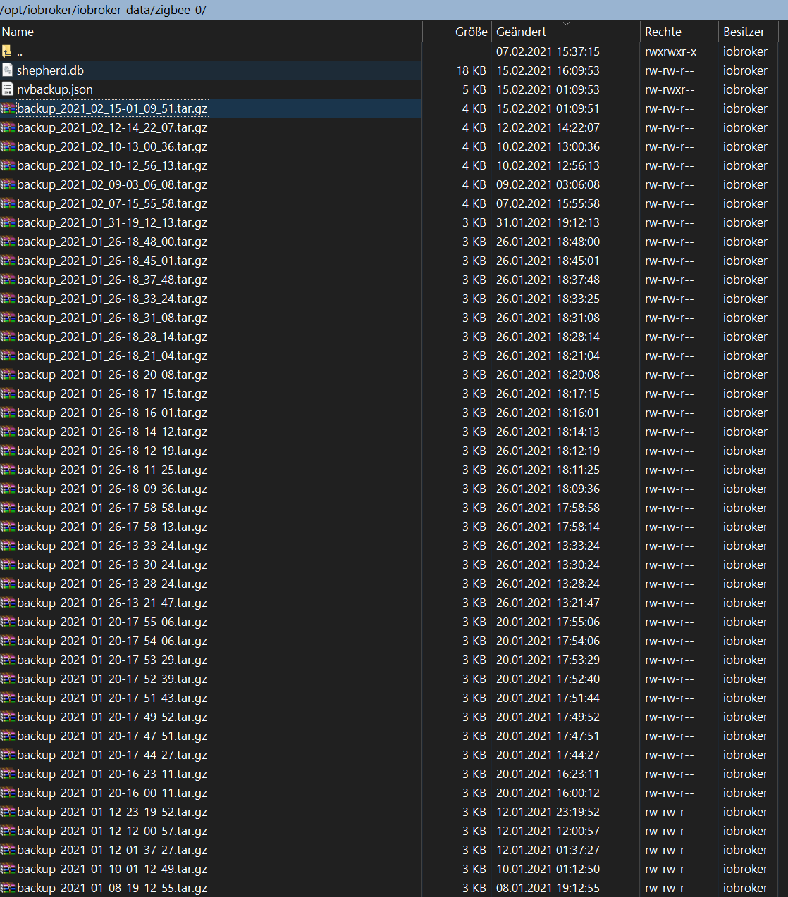Screen dimensions: 788x897
Task: Select file name backup_2021_01_20-17_52_39.tar.gz
Action: (112, 679)
